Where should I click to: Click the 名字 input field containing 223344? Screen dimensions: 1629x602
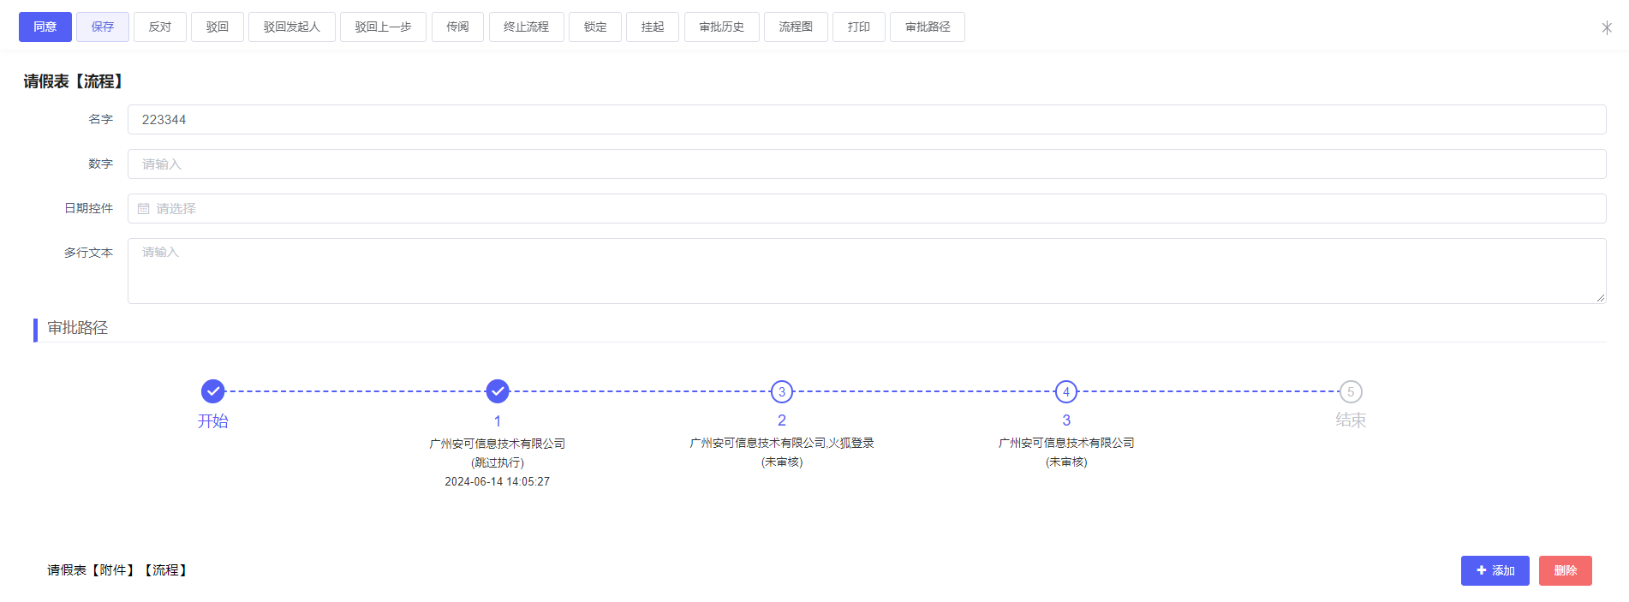[865, 120]
